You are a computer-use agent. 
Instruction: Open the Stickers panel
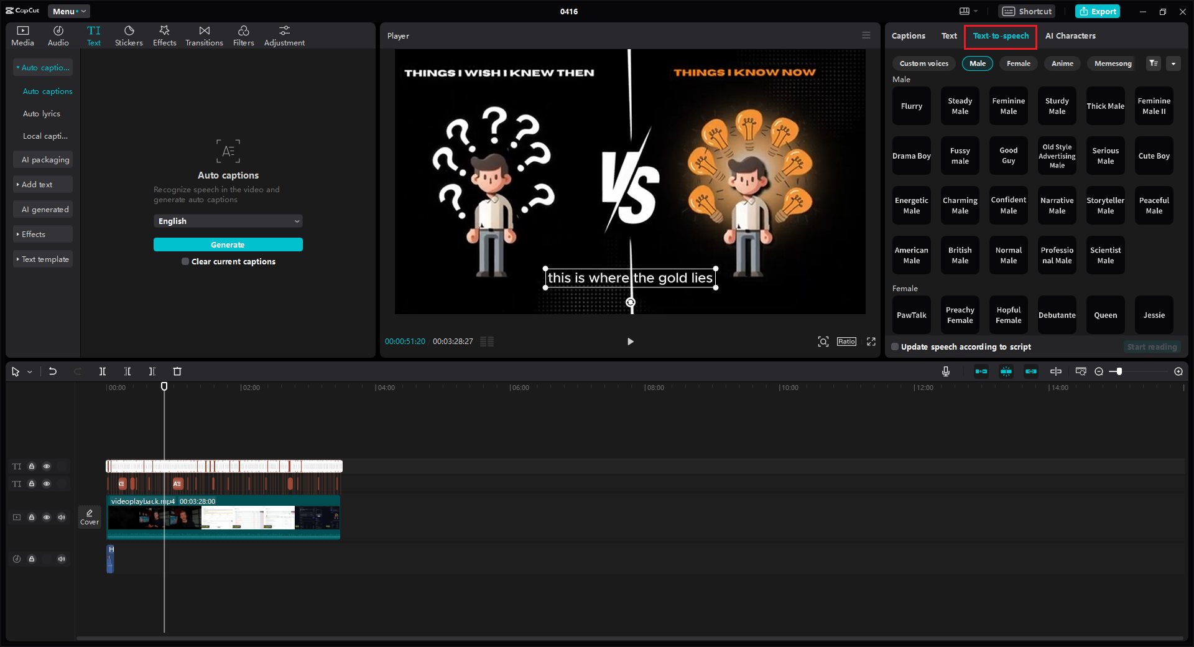tap(129, 36)
